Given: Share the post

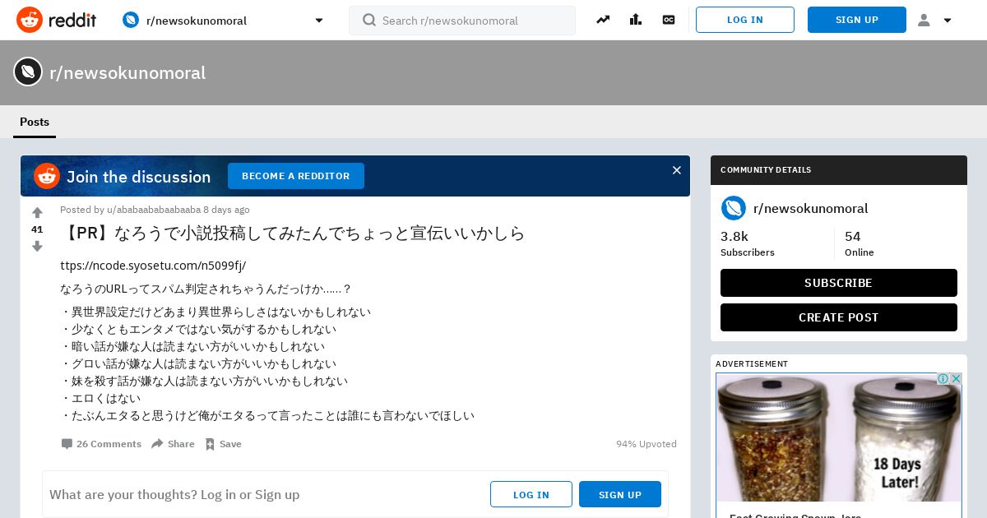Looking at the screenshot, I should coord(173,444).
